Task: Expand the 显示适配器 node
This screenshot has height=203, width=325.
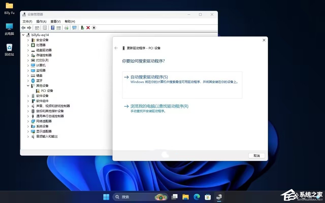Action: (28, 131)
